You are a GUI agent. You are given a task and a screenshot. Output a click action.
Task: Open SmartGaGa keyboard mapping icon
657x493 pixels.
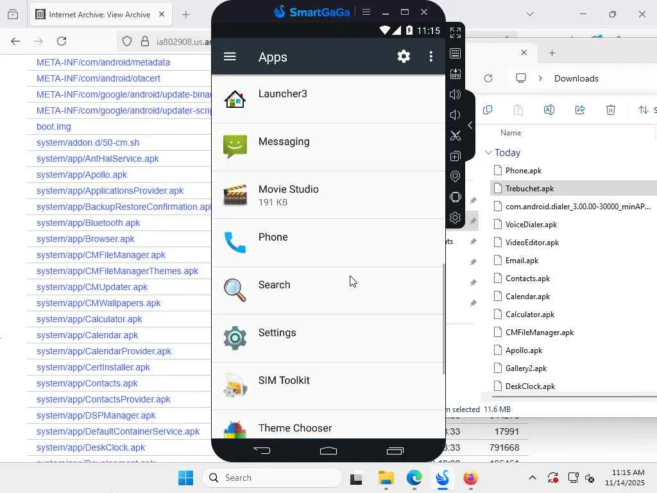tap(456, 53)
